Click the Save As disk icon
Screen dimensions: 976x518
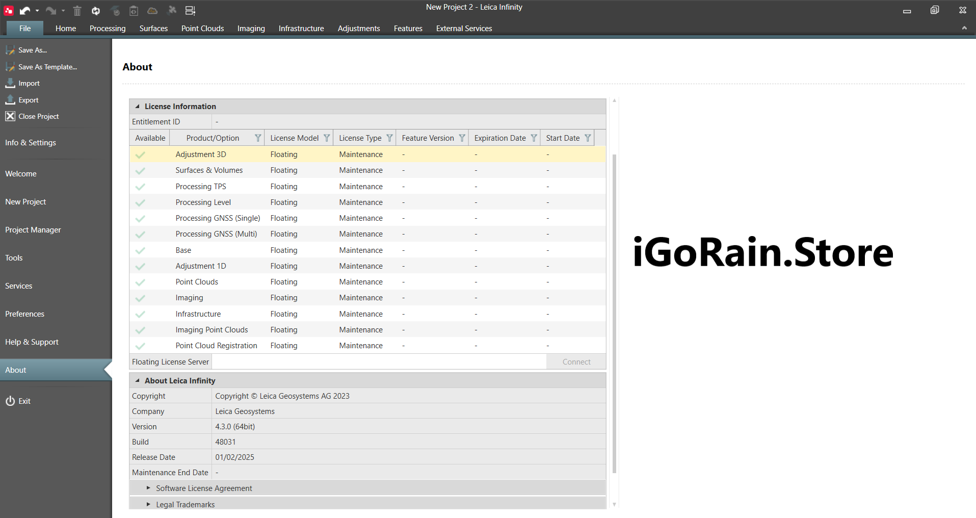pyautogui.click(x=10, y=50)
